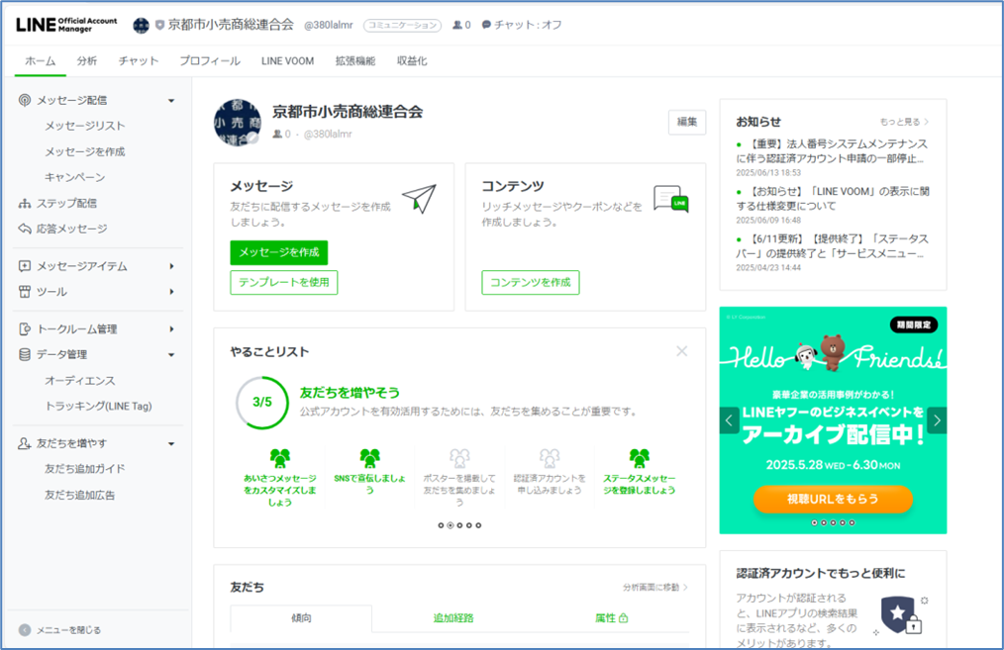Close the やることリスト panel
This screenshot has width=1004, height=650.
pyautogui.click(x=682, y=351)
